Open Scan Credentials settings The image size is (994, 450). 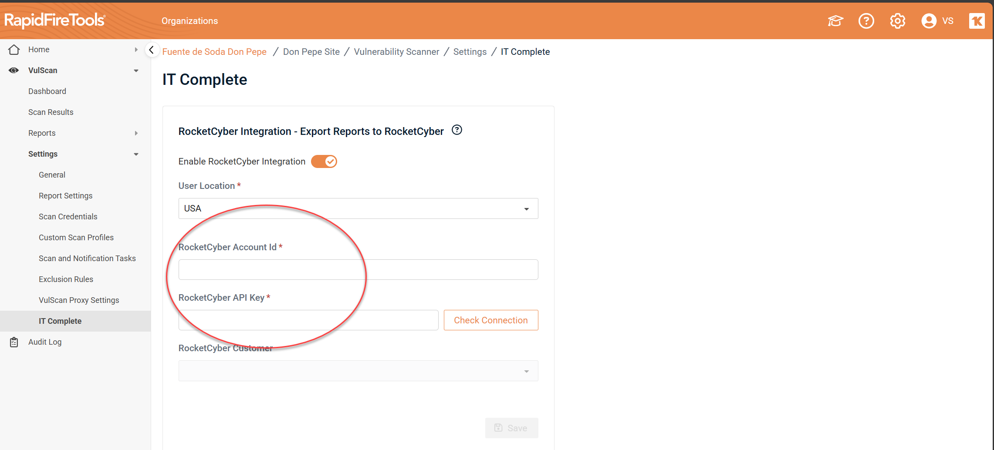point(68,217)
